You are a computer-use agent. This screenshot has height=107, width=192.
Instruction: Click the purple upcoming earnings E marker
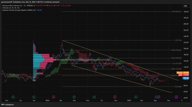(x=176, y=97)
